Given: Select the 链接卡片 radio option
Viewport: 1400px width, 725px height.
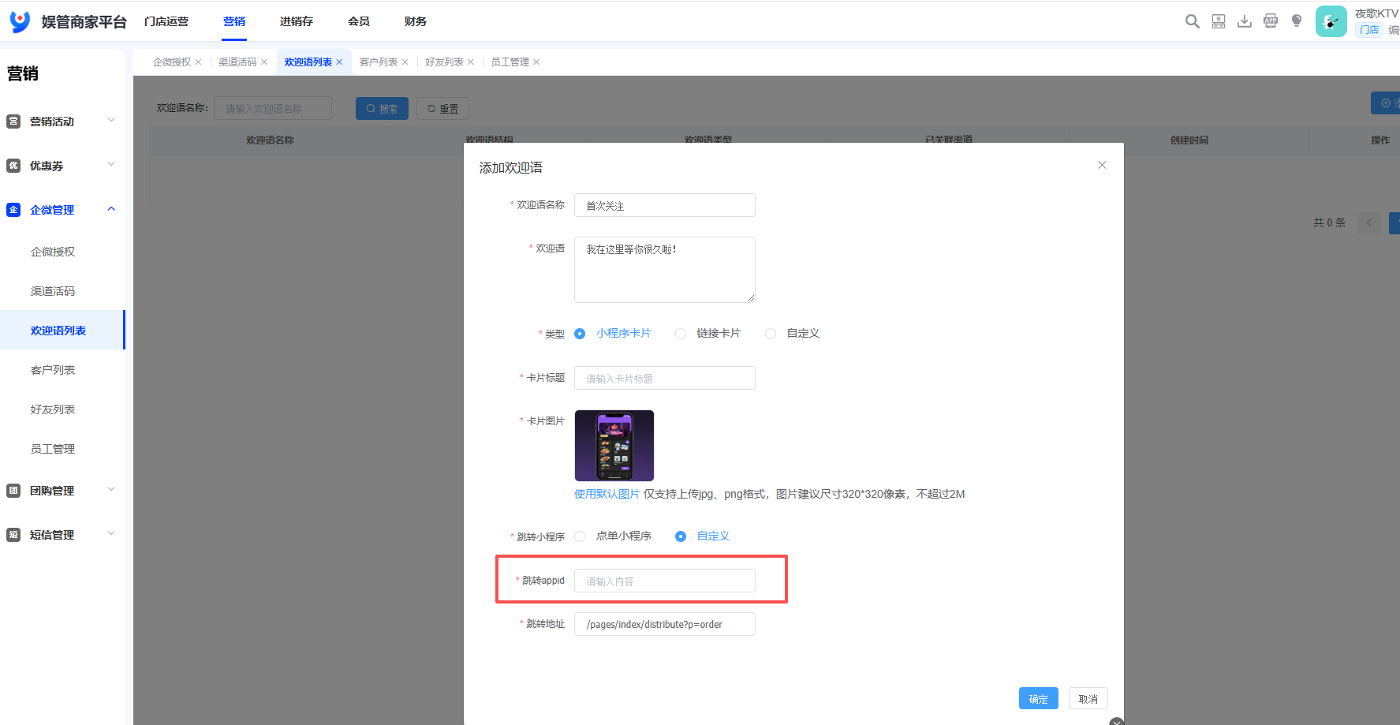Looking at the screenshot, I should click(x=681, y=334).
